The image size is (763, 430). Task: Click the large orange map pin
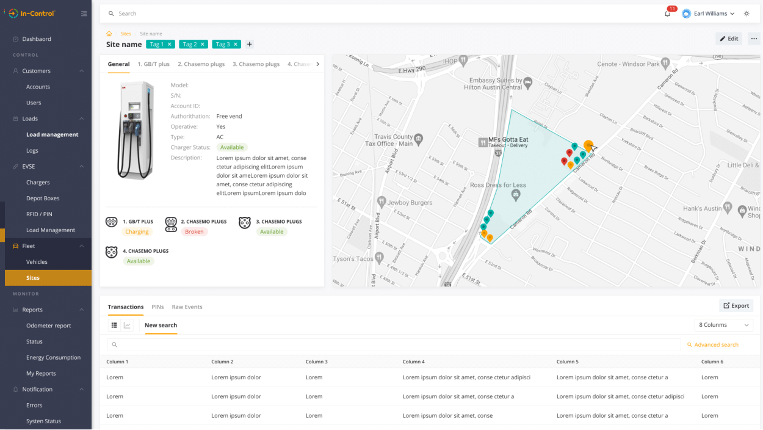coord(588,146)
